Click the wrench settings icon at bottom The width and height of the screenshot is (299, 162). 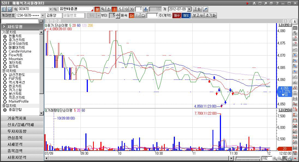[x=290, y=158]
